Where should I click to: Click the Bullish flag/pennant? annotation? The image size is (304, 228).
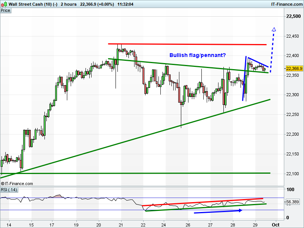tap(198, 55)
